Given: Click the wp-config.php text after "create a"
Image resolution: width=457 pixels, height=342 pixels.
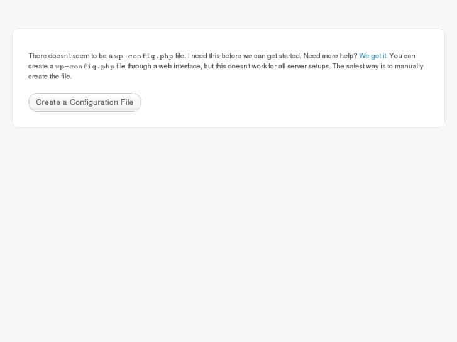Looking at the screenshot, I should click(85, 66).
